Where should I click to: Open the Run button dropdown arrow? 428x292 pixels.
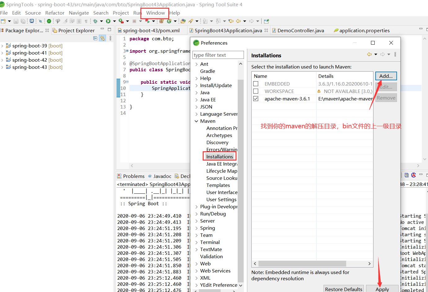[x=114, y=21]
